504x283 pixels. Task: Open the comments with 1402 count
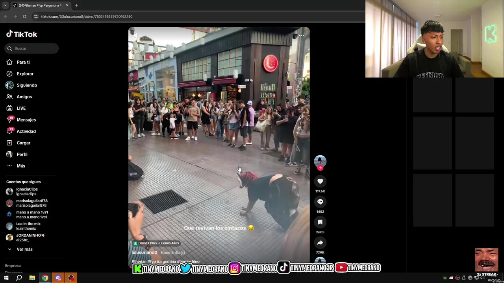pos(320,202)
